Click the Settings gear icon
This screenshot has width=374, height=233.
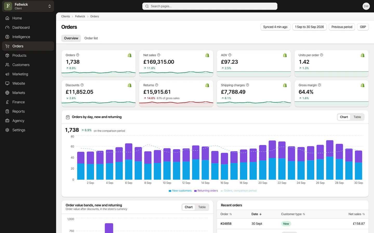pos(7,130)
